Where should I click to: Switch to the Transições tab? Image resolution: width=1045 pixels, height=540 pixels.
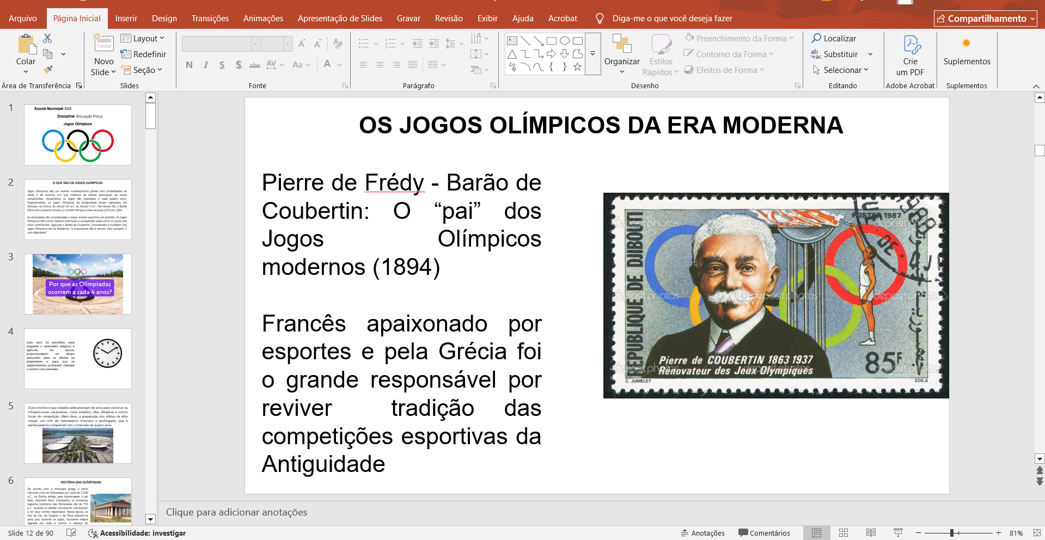pyautogui.click(x=210, y=19)
